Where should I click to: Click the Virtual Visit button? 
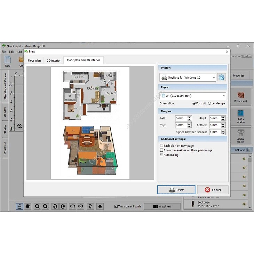pyautogui.click(x=162, y=207)
